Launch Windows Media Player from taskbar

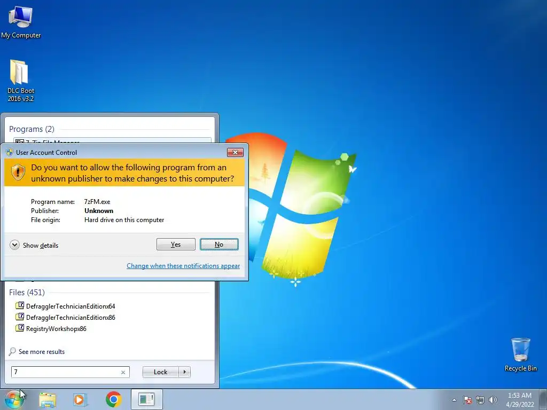[x=80, y=399]
